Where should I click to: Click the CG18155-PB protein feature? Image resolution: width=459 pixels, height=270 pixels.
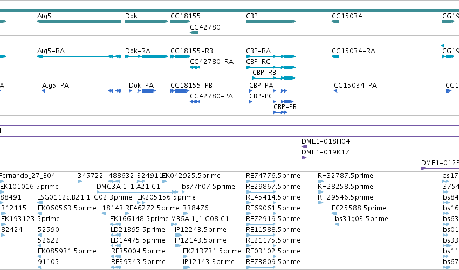[180, 91]
